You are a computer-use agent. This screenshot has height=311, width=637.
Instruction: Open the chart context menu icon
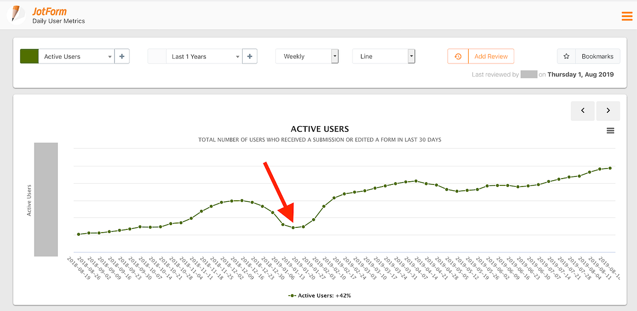[610, 130]
